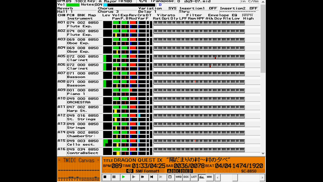Open the DOC viewer button
The height and width of the screenshot is (182, 323).
186,177
